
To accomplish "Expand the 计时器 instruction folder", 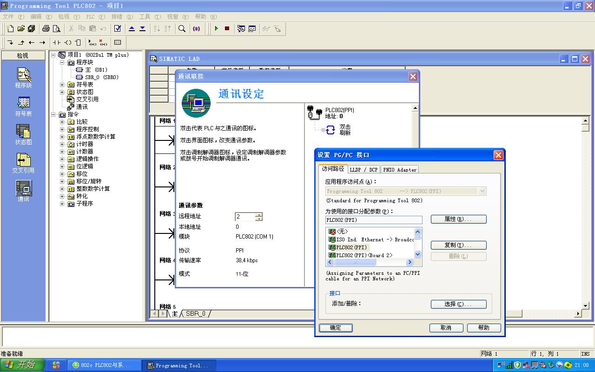I will pos(62,144).
